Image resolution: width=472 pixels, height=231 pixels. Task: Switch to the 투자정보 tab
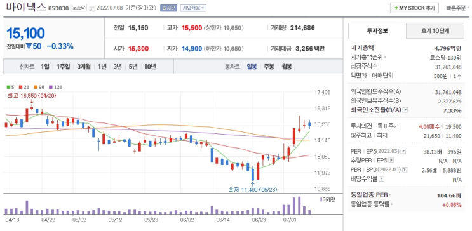(x=377, y=30)
